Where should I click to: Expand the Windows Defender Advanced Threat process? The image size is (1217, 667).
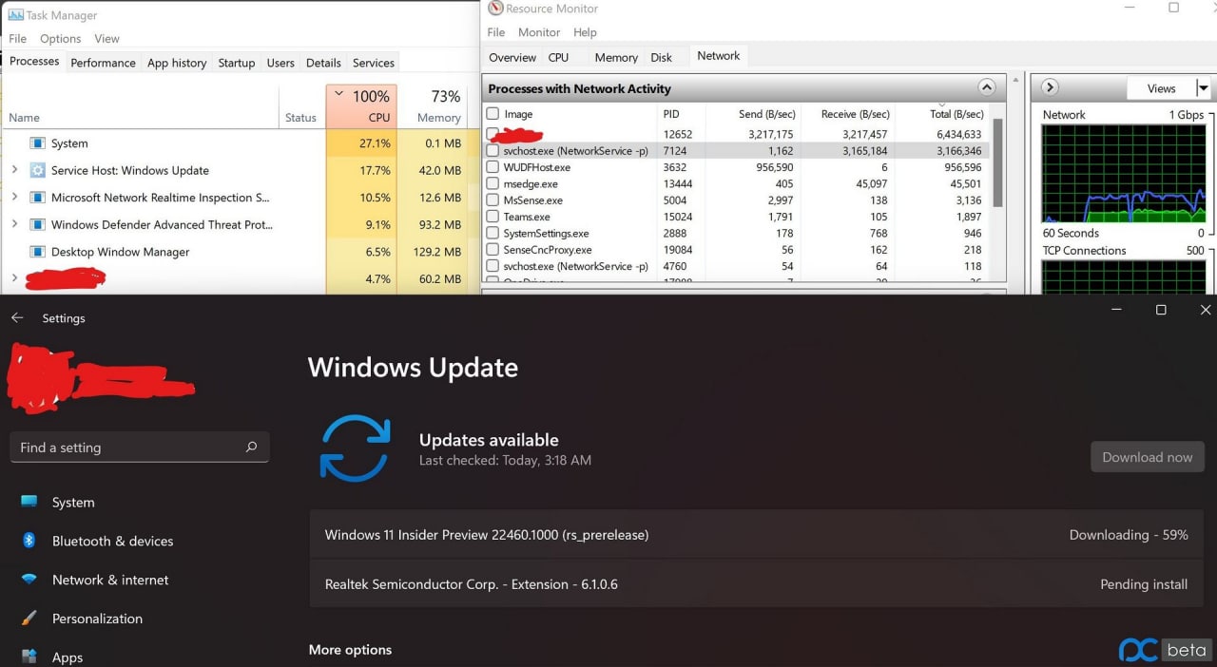tap(14, 225)
